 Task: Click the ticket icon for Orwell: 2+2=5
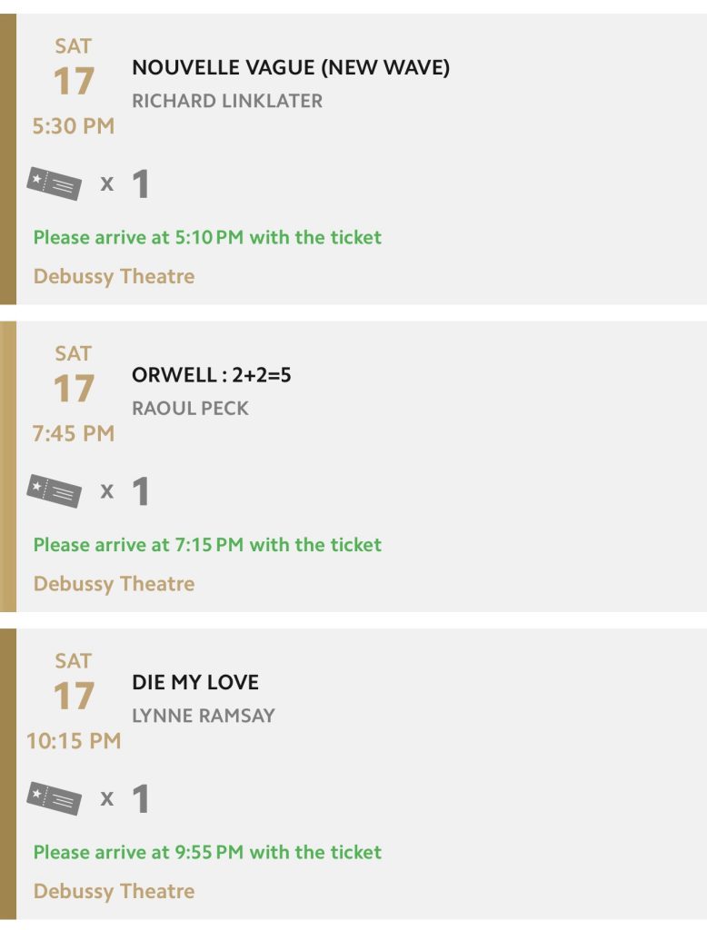(x=54, y=491)
